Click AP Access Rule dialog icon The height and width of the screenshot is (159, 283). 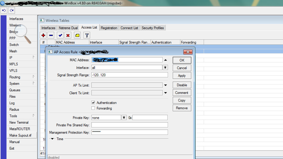coord(50,52)
